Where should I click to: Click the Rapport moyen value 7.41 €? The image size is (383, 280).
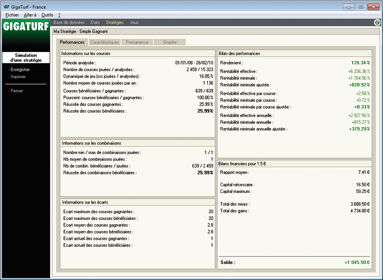[x=364, y=172]
